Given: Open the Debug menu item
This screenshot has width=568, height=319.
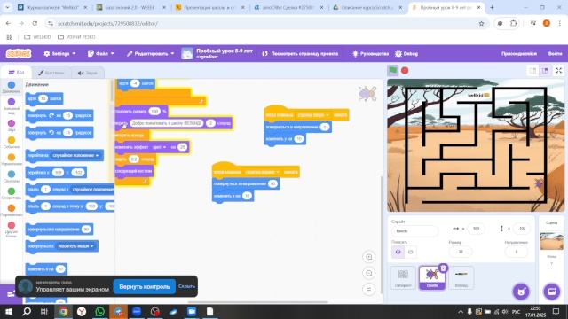Looking at the screenshot, I should (x=406, y=53).
